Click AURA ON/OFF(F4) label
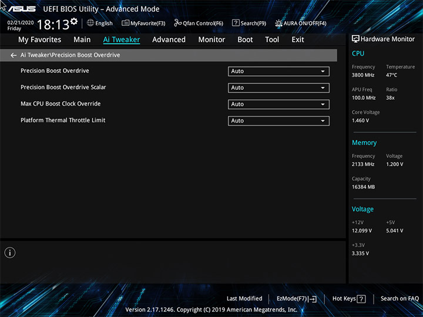Screen dimensions: 423x317 click(305, 23)
